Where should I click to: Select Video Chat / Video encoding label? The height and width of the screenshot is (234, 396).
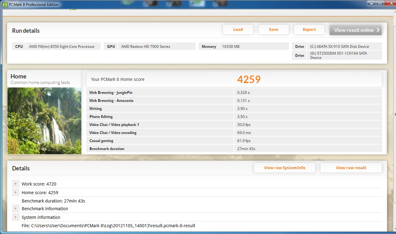pyautogui.click(x=113, y=133)
